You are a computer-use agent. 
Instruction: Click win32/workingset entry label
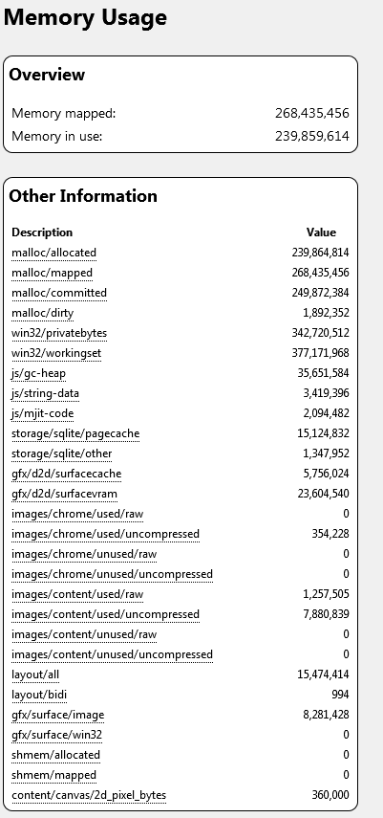pos(56,353)
